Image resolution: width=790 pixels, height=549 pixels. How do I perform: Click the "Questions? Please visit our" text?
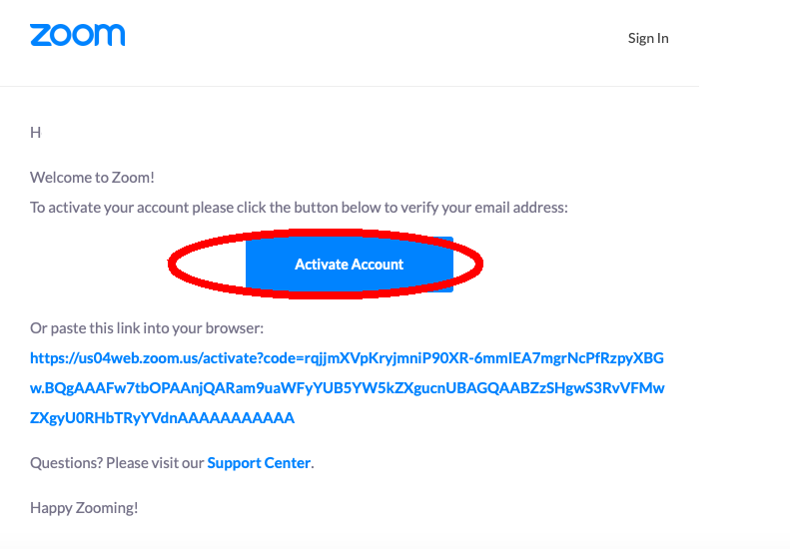click(117, 463)
